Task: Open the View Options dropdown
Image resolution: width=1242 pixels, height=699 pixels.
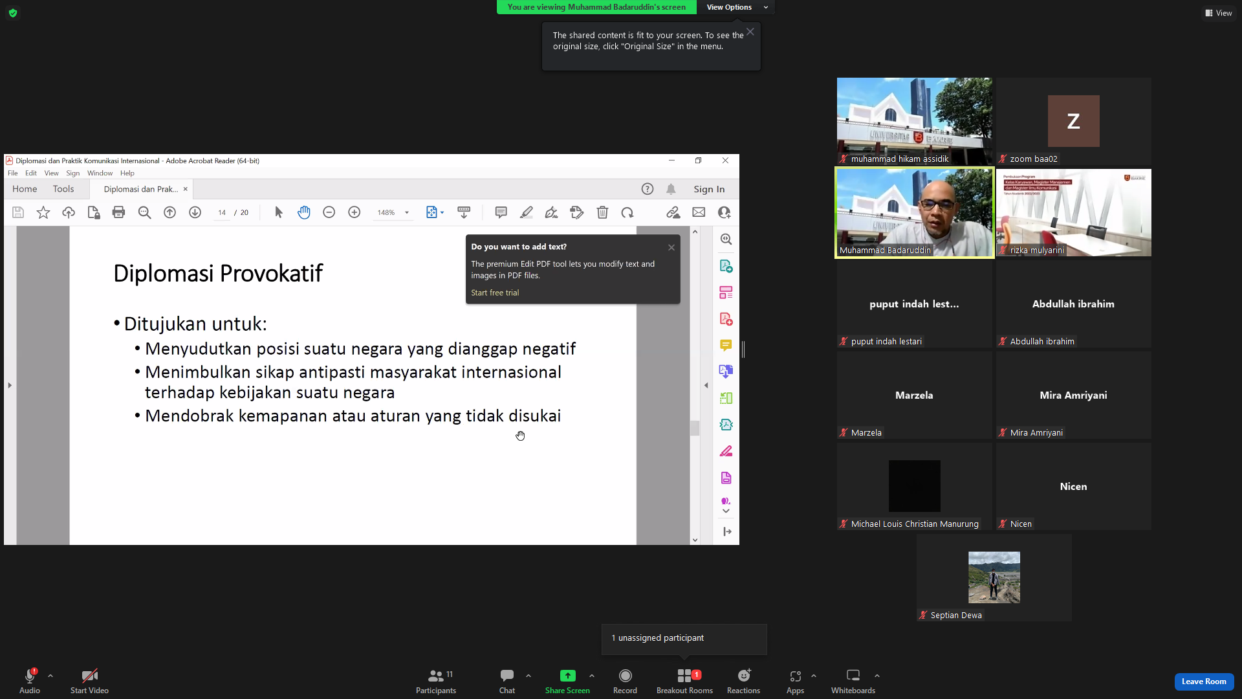Action: coord(735,7)
